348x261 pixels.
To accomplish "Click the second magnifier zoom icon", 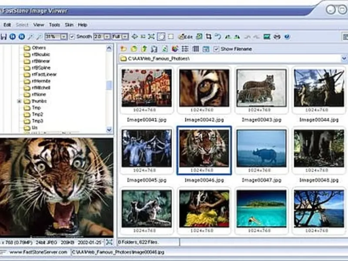I will [x=39, y=37].
